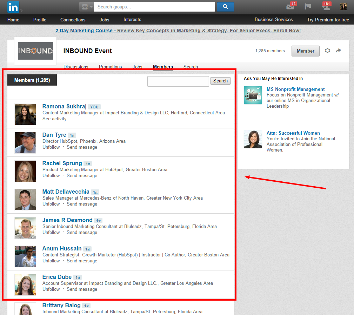This screenshot has width=354, height=315.
Task: Send message to Dan Tyre
Action: (82, 147)
